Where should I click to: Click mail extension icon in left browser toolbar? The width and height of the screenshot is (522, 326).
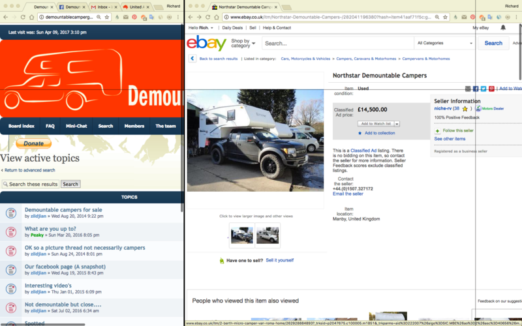pos(126,17)
